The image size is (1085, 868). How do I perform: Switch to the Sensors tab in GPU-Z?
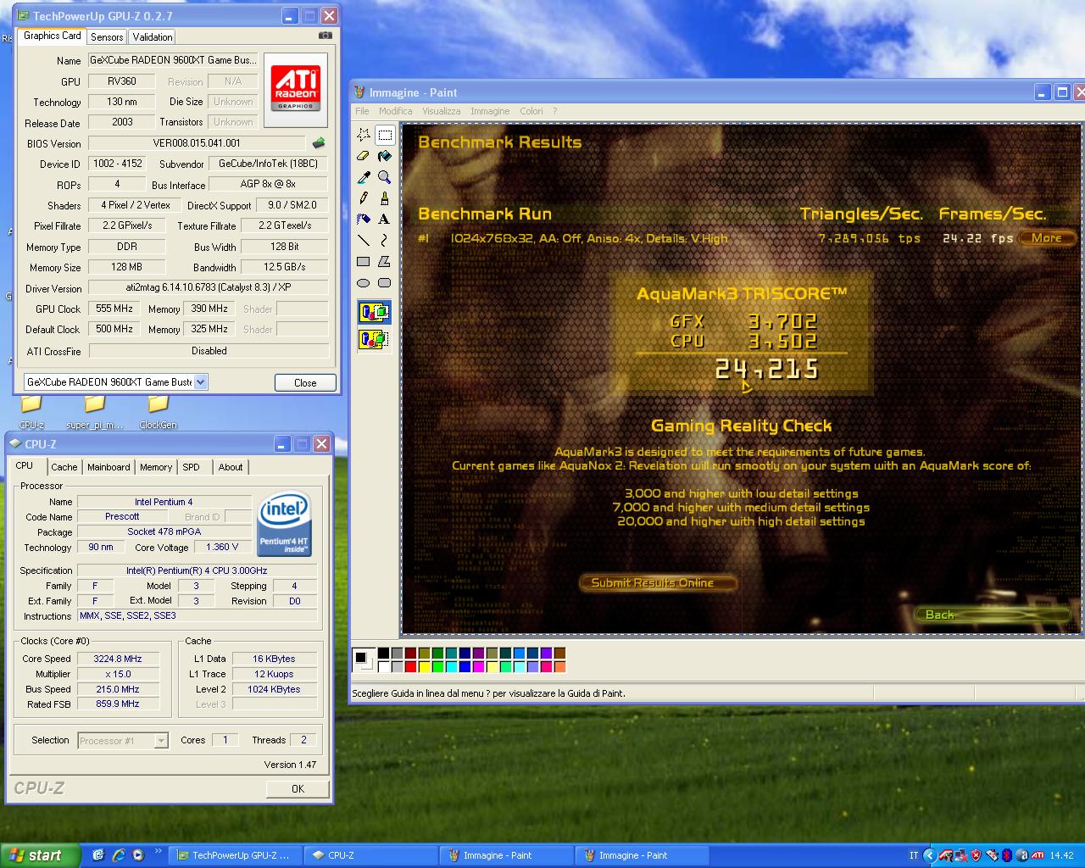[107, 37]
